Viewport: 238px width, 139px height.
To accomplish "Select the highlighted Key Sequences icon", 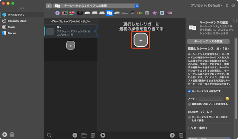I will [x=109, y=13].
